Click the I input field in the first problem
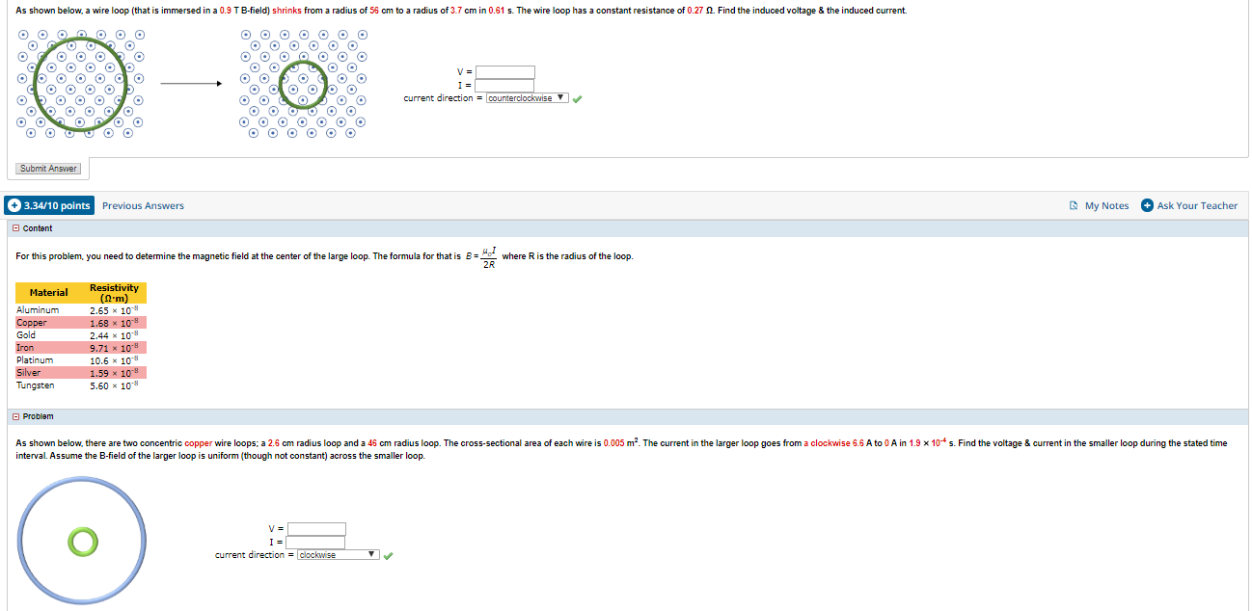This screenshot has width=1252, height=611. [x=505, y=84]
